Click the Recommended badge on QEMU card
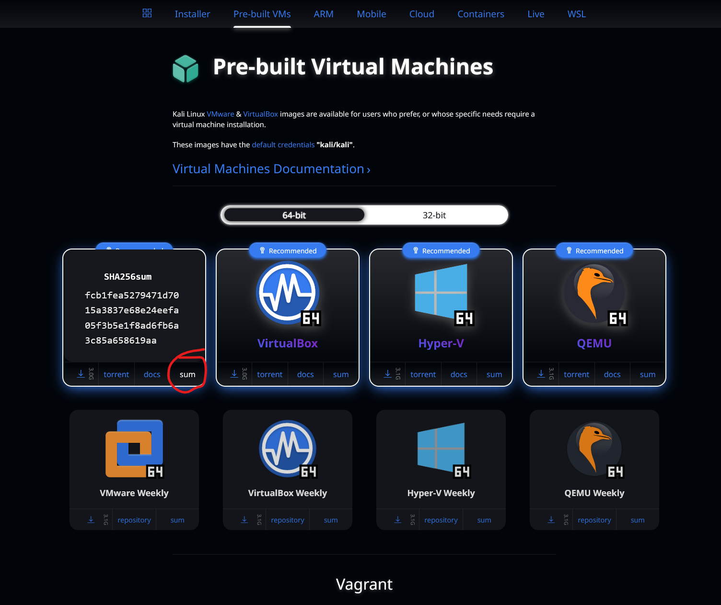The width and height of the screenshot is (721, 605). pos(594,250)
